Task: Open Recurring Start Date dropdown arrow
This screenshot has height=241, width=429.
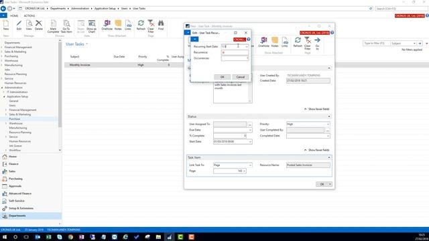Action: tap(247, 46)
